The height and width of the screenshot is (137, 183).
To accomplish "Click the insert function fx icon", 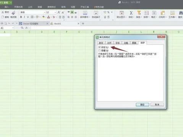I will tap(26, 28).
